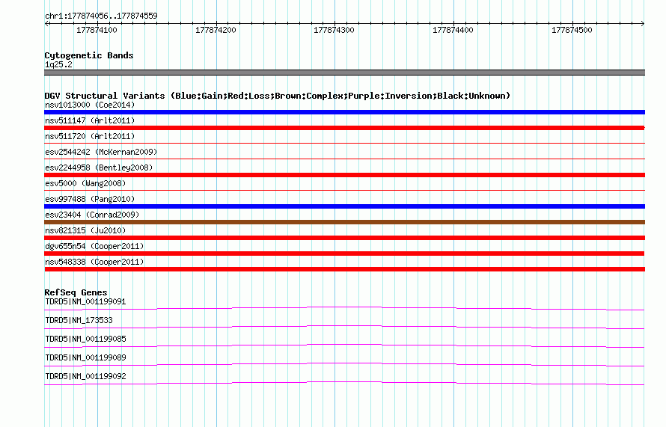Click the red loss bar under nsv511147
The height and width of the screenshot is (427, 666).
point(344,128)
